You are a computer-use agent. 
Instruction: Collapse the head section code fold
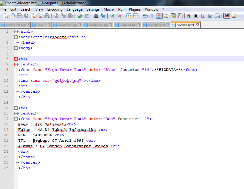coord(16,37)
